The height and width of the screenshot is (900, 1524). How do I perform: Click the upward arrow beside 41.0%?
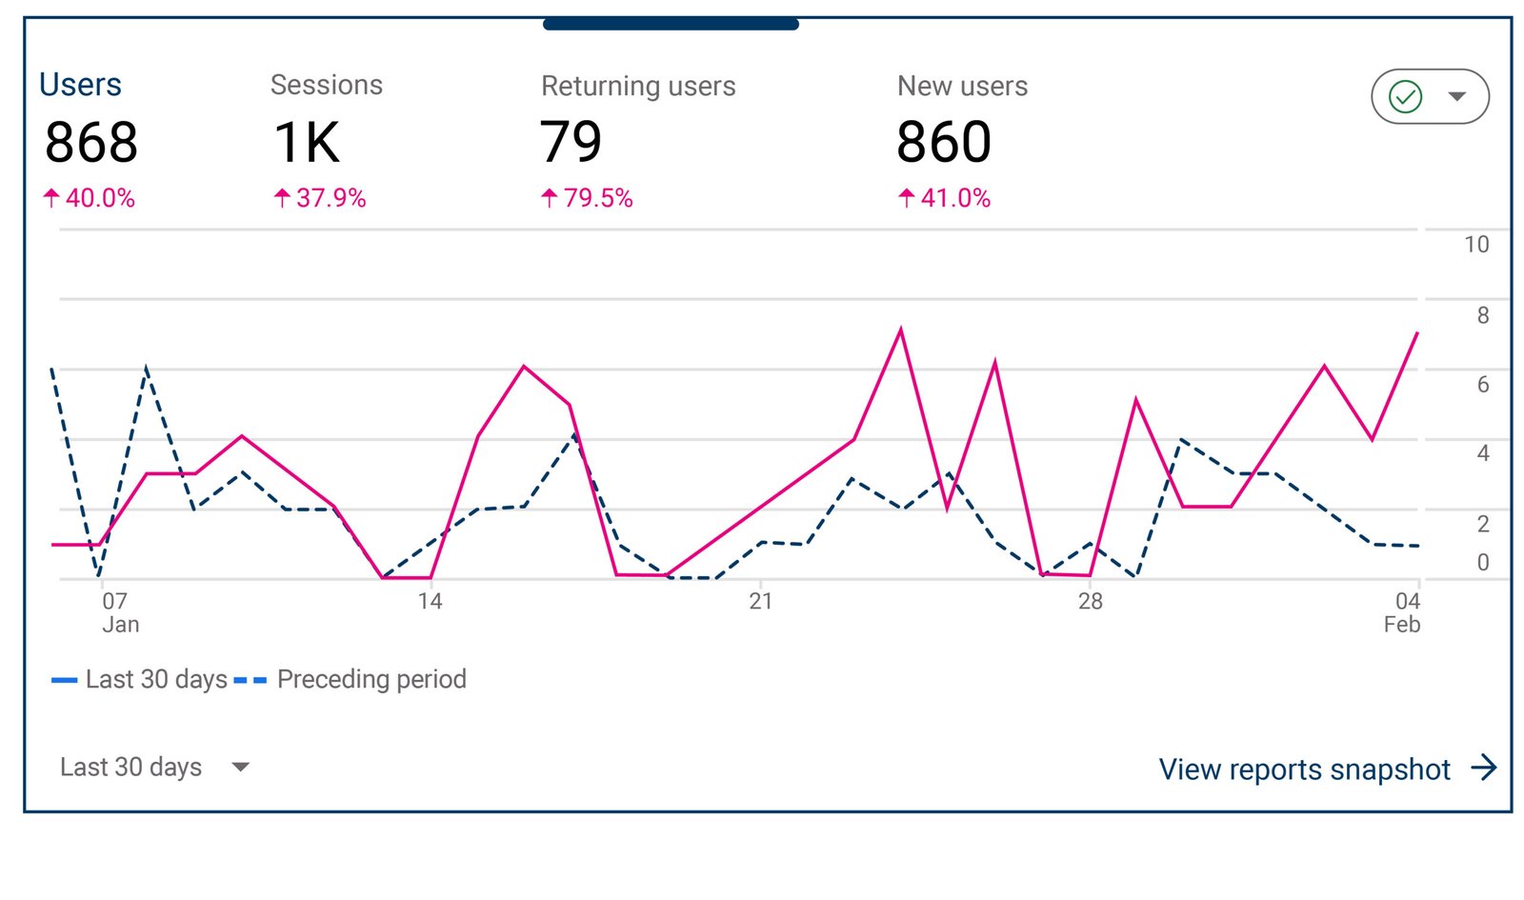904,198
